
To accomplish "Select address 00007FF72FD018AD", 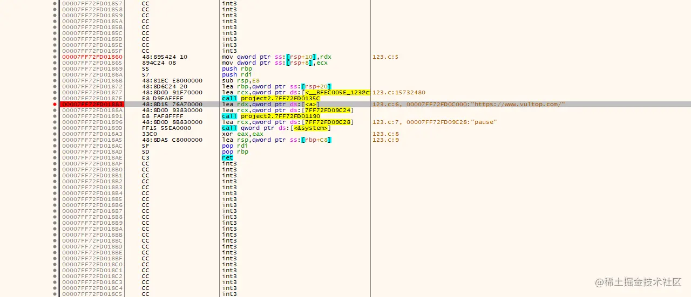I will coord(92,151).
